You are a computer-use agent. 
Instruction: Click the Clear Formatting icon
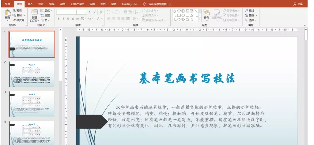tap(101, 12)
